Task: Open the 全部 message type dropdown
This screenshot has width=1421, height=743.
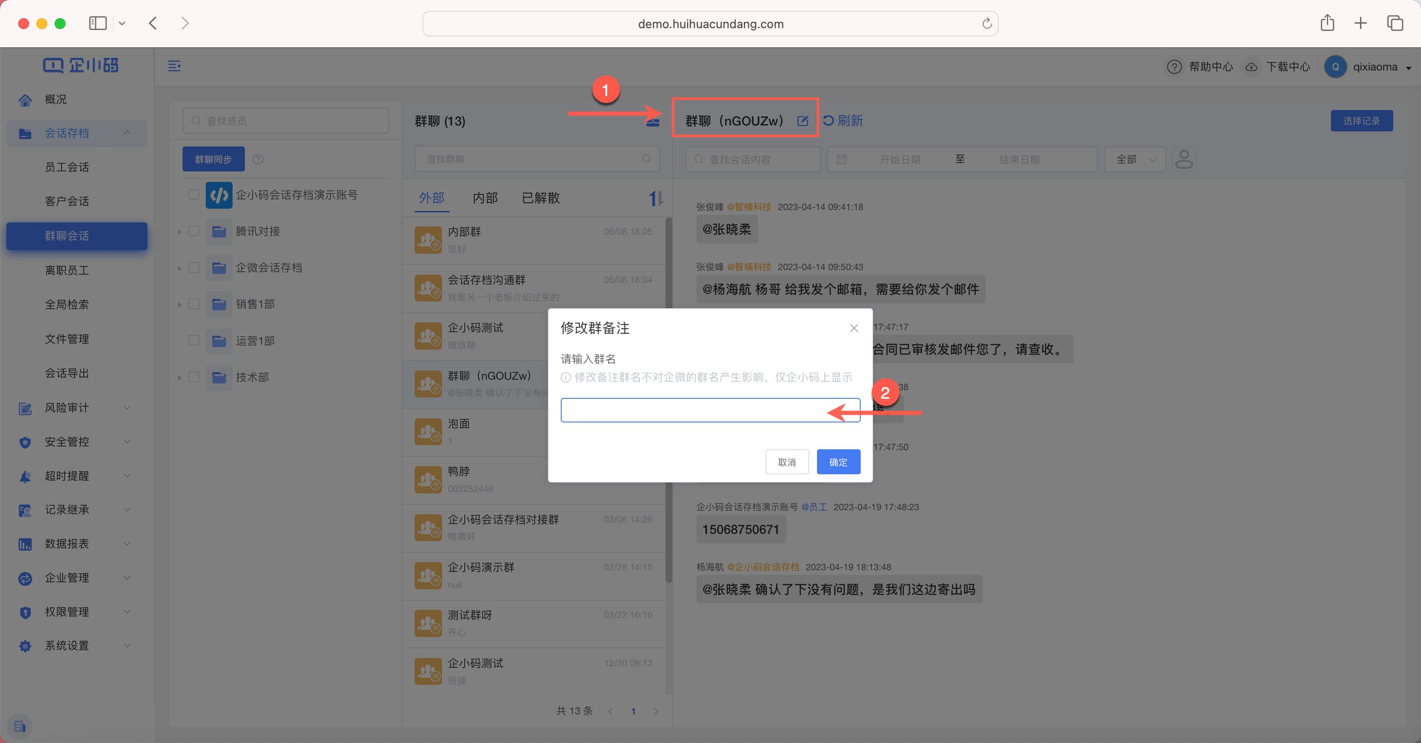Action: tap(1134, 159)
